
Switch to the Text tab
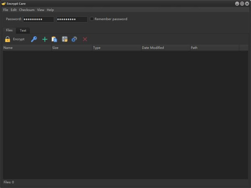coord(23,30)
